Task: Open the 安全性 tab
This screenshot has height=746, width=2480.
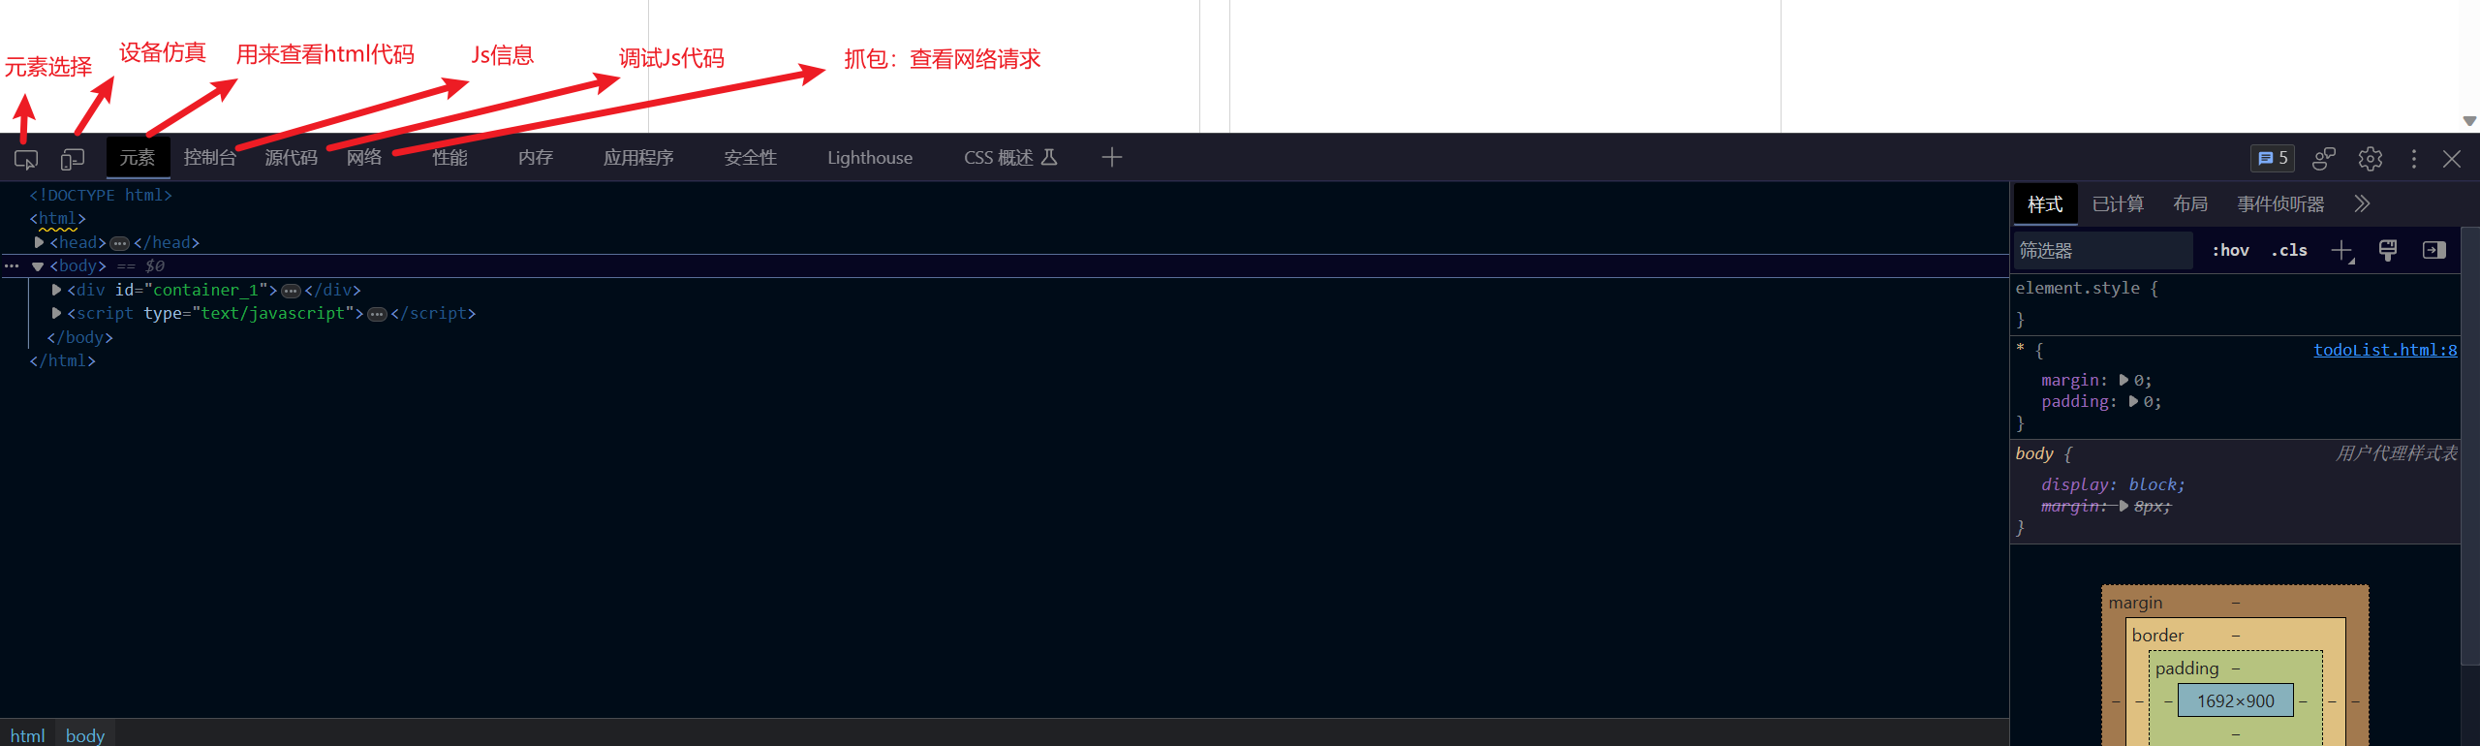Action: 751,157
